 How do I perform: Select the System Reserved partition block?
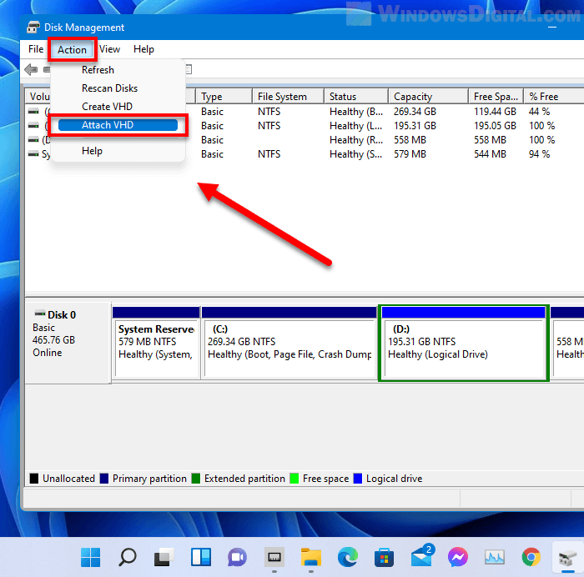(156, 343)
